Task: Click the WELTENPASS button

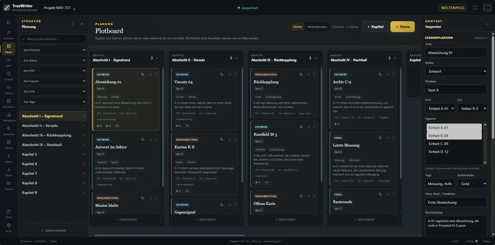Action: coord(453,8)
